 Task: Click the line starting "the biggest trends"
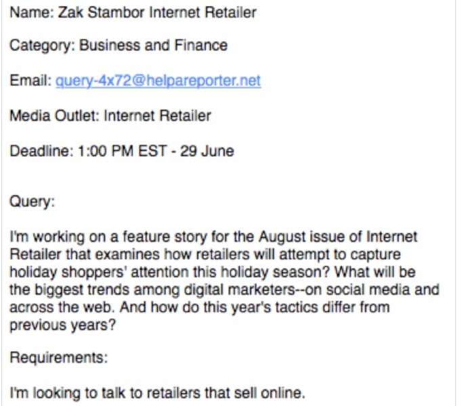(224, 290)
